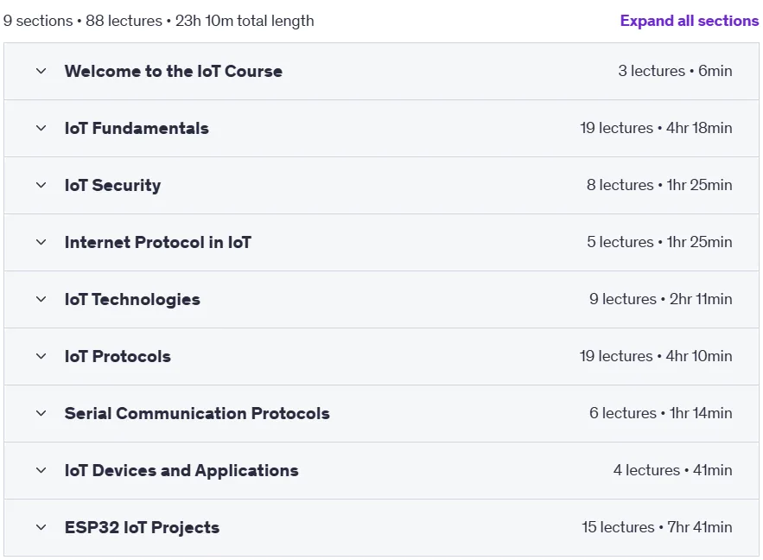Image resolution: width=763 pixels, height=560 pixels.
Task: Open Serial Communication Protocols heading
Action: pos(197,413)
